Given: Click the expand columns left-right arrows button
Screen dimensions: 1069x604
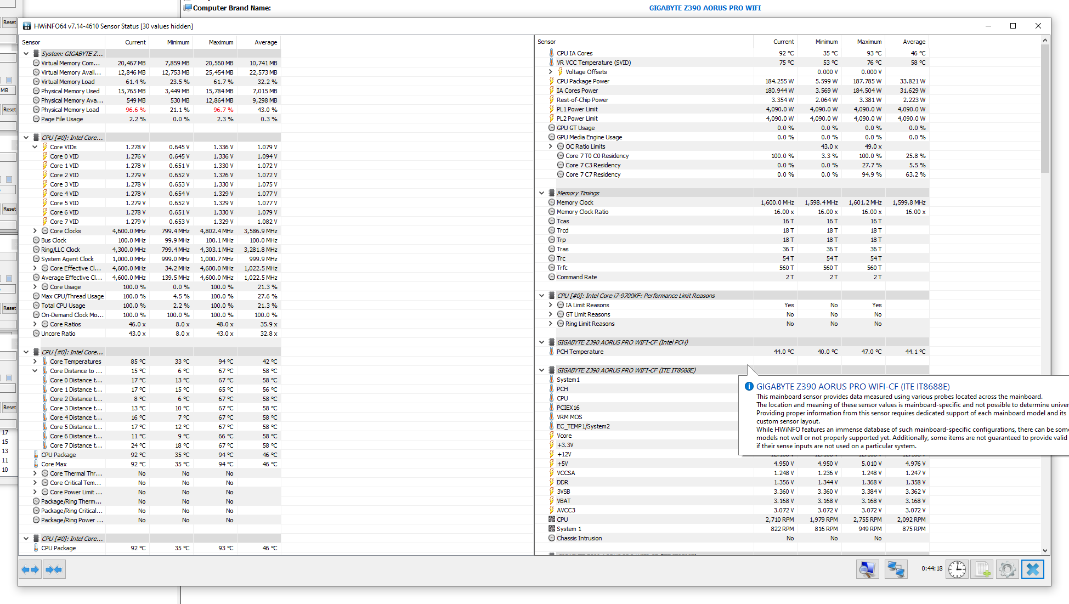Looking at the screenshot, I should pyautogui.click(x=30, y=569).
